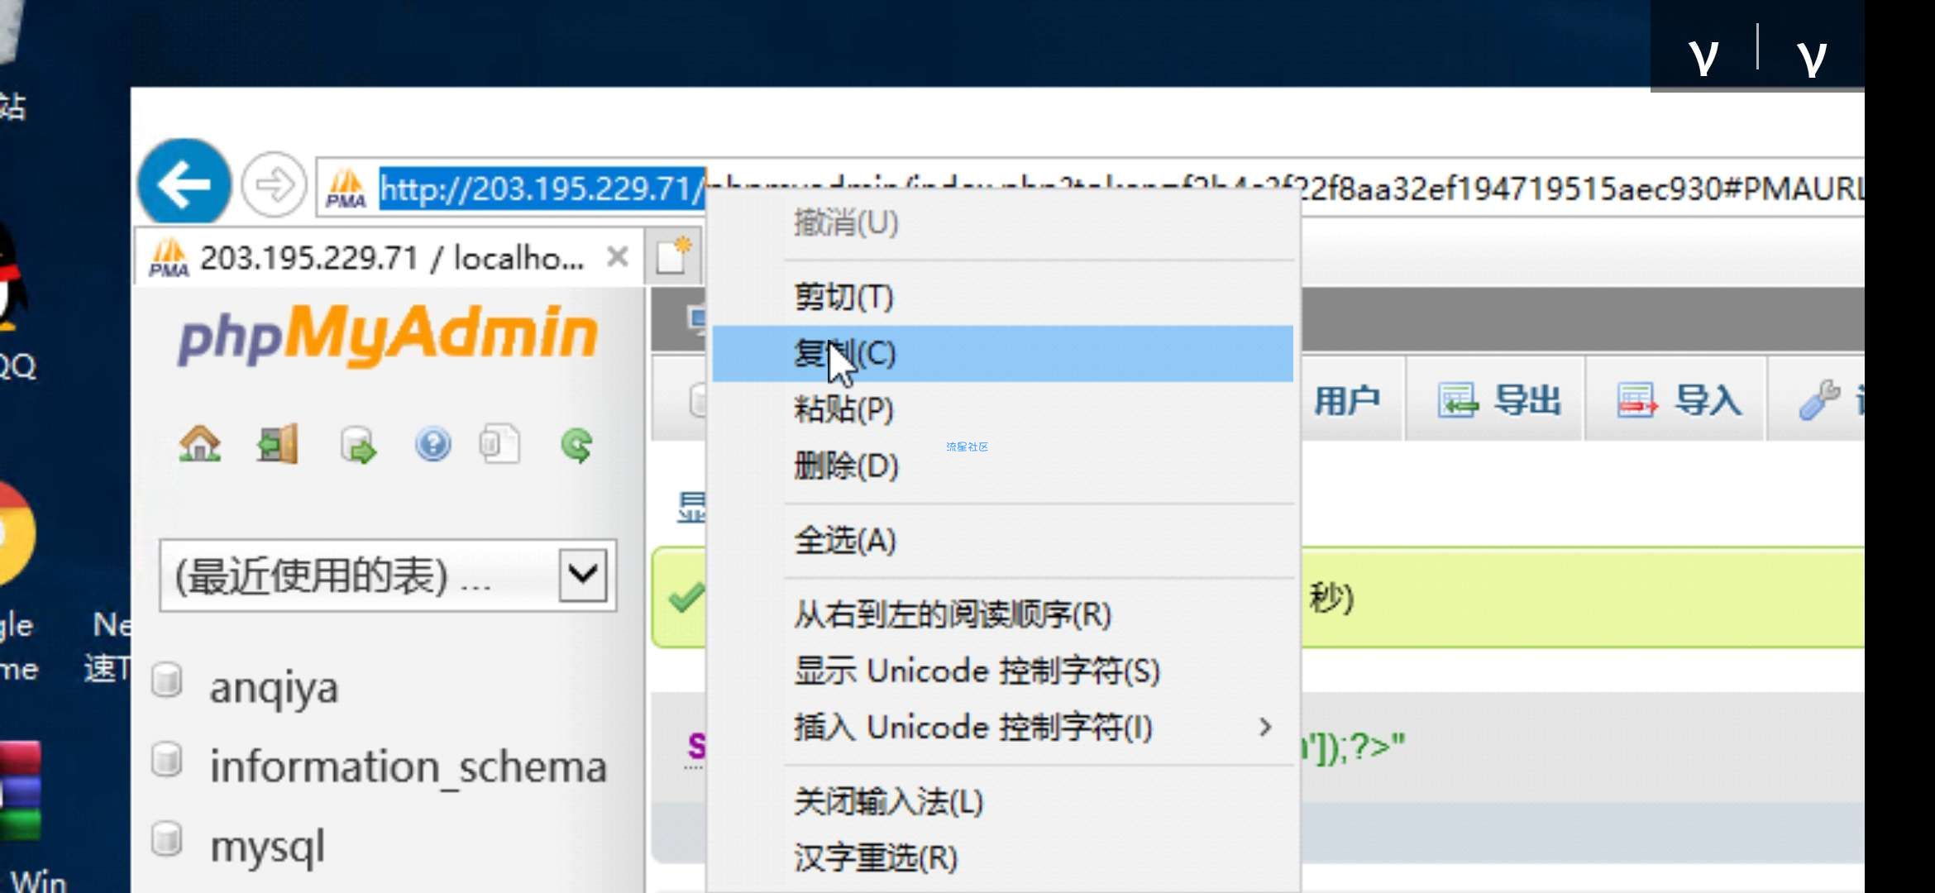Open phpMyAdmin home icon
Screen dimensions: 1935x893
(200, 445)
